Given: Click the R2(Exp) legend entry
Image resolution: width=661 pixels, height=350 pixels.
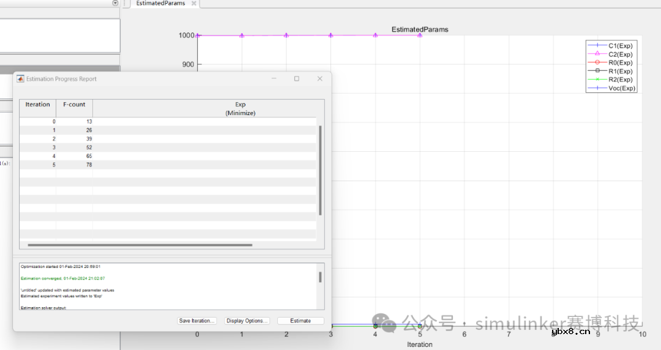Looking at the screenshot, I should [610, 80].
